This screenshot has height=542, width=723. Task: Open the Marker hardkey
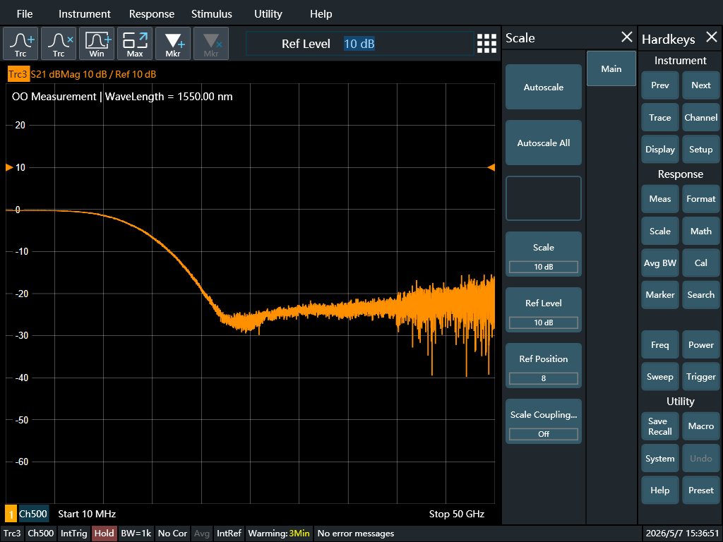[x=660, y=295]
